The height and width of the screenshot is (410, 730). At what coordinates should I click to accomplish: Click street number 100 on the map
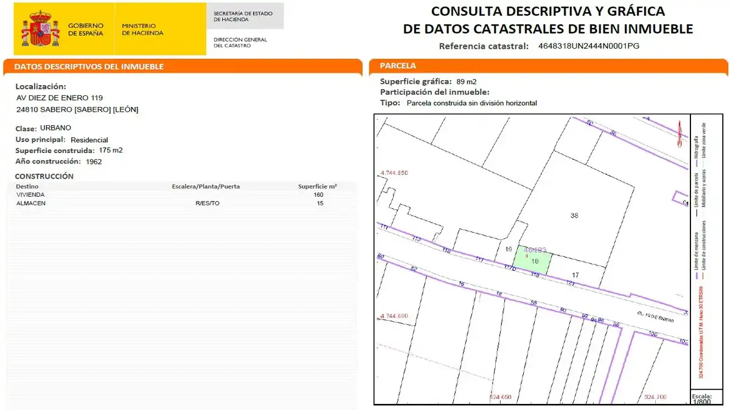[653, 333]
